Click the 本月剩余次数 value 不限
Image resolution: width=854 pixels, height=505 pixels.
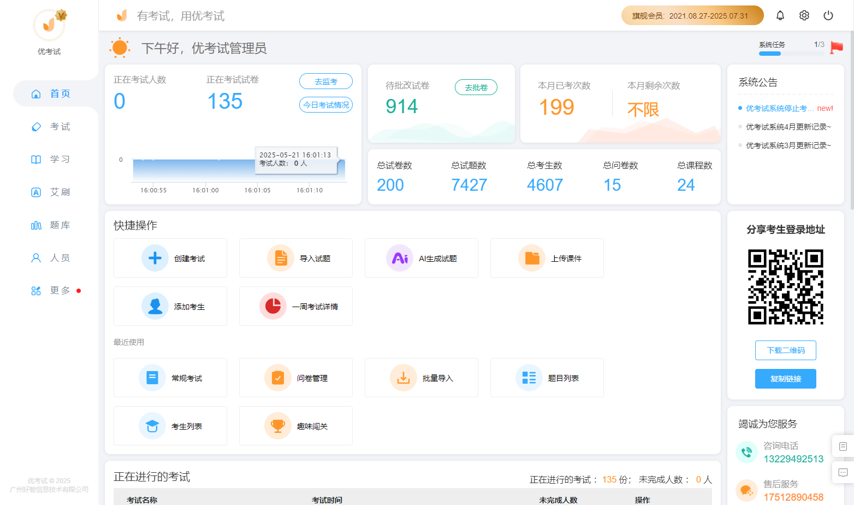(643, 109)
